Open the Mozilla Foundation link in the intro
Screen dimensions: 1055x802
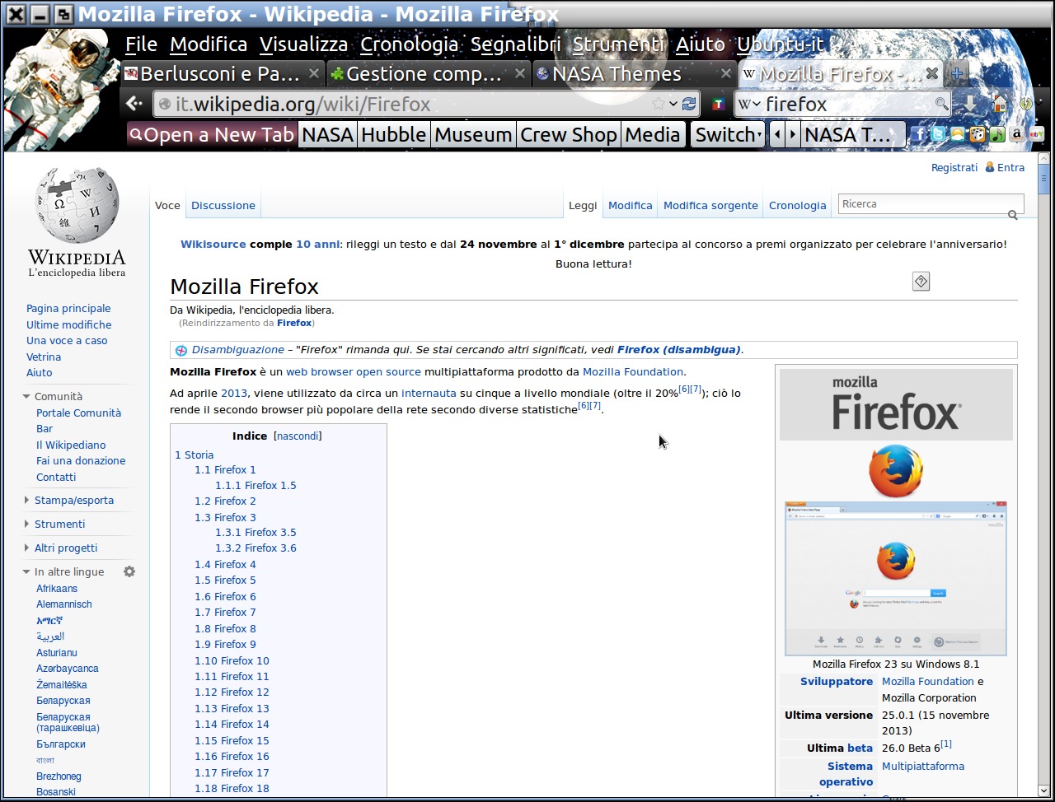pos(633,371)
